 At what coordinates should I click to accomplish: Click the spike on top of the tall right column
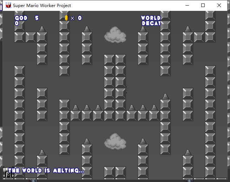click(x=165, y=96)
